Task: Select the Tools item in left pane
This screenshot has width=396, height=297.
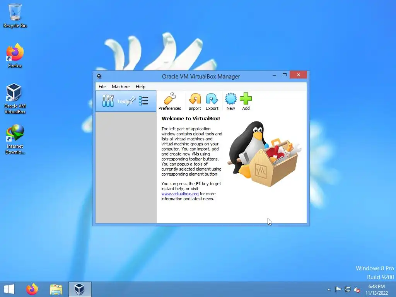Action: (x=126, y=101)
